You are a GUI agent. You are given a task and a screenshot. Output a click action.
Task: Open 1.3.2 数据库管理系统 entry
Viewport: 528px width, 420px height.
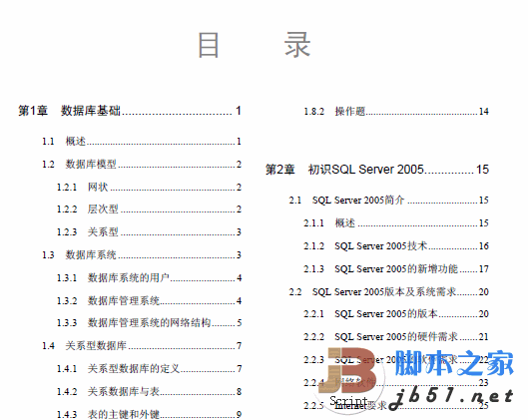149,300
